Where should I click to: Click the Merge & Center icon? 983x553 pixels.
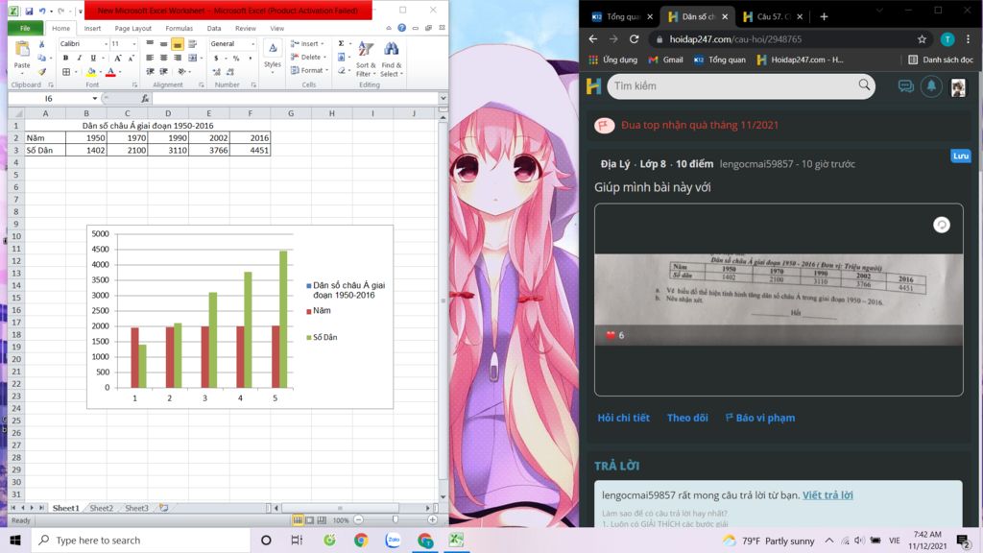click(x=192, y=58)
